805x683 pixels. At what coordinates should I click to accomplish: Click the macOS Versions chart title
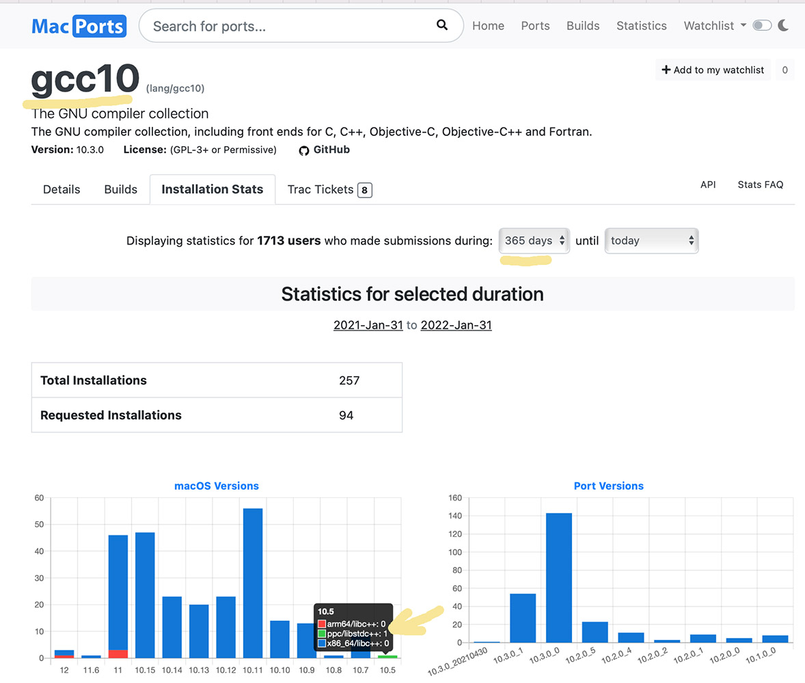pyautogui.click(x=217, y=486)
